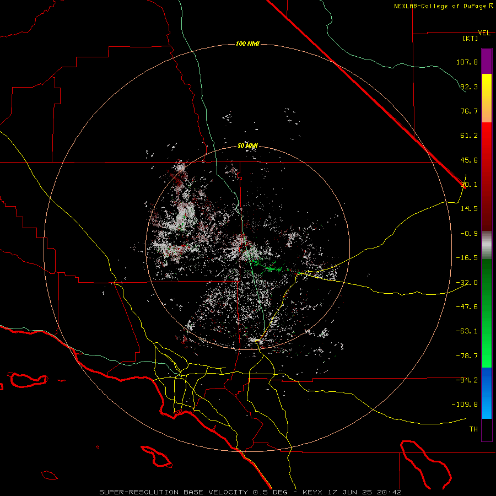
Task: Click the yellow-orange segment of the color bar
Action: pos(487,98)
